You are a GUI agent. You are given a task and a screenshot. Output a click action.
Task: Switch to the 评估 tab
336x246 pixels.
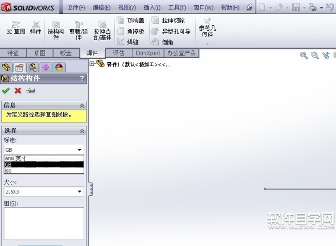119,53
